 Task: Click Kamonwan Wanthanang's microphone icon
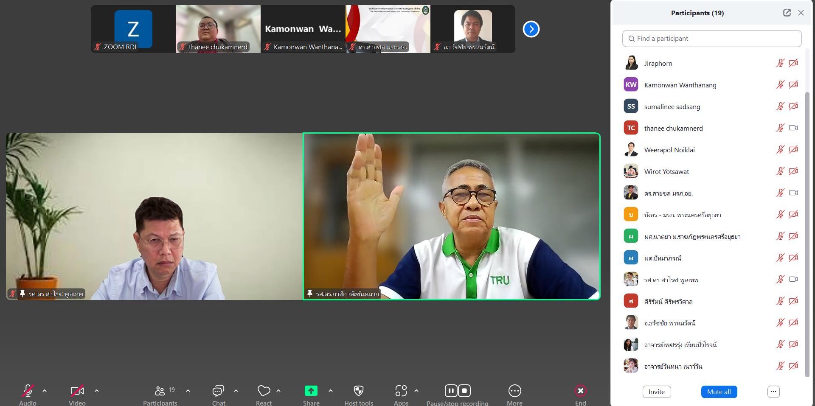[780, 85]
